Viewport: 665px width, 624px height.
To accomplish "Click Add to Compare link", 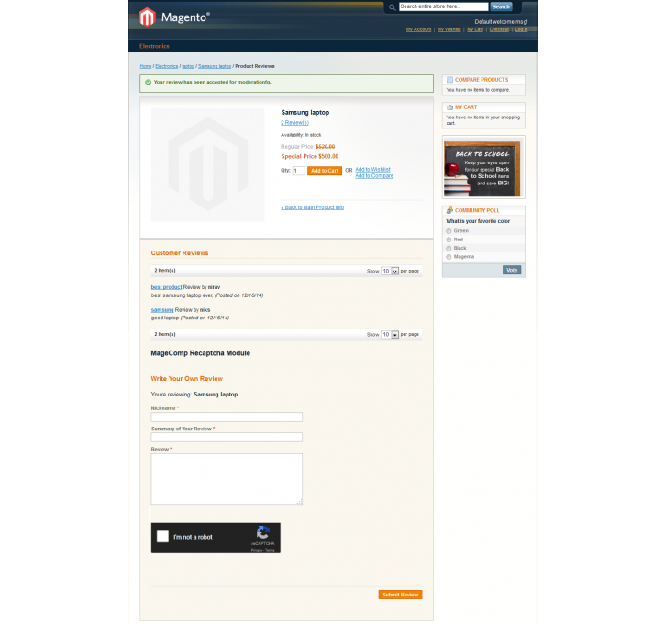I will pos(374,176).
